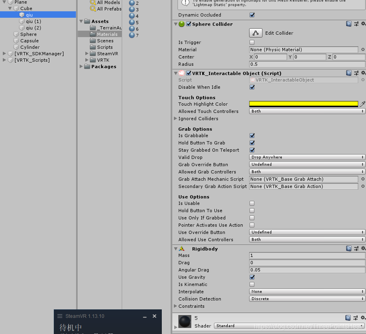Screen dimensions: 366x334
Task: Open Sphere Collider help reference icon
Action: click(349, 24)
